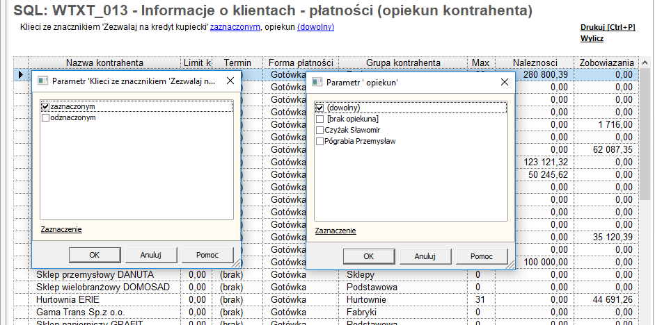Close the 'opiekun' parameter dialog
Viewport: 655px width, 325px height.
point(505,83)
